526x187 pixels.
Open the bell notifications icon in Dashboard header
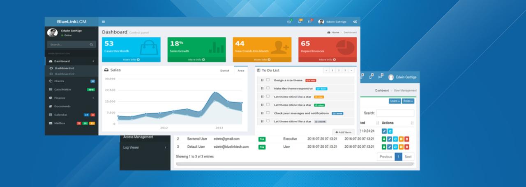click(300, 22)
